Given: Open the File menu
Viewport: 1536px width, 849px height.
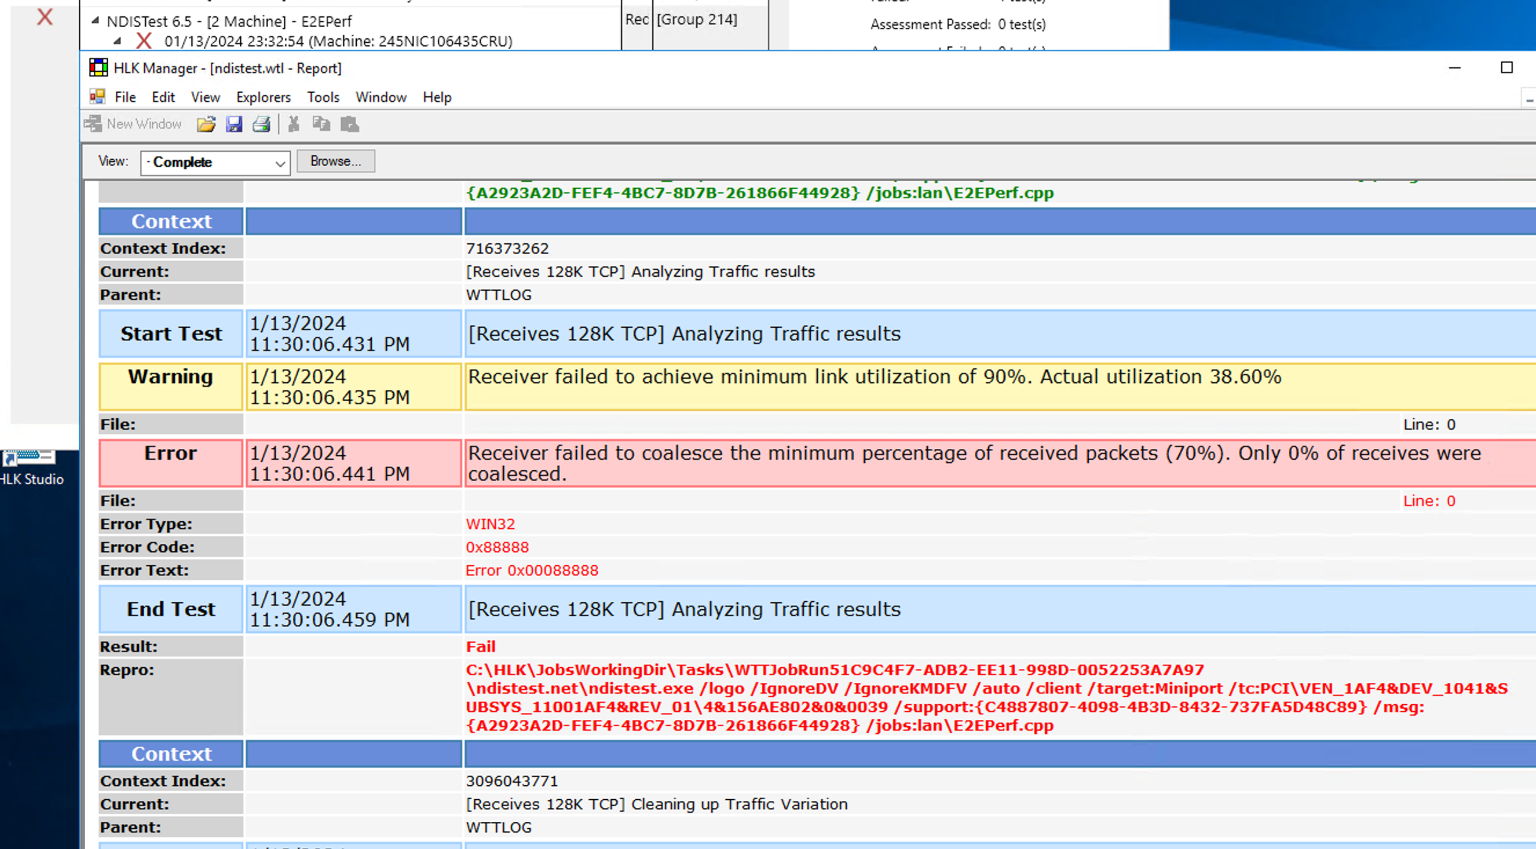Looking at the screenshot, I should [x=125, y=97].
